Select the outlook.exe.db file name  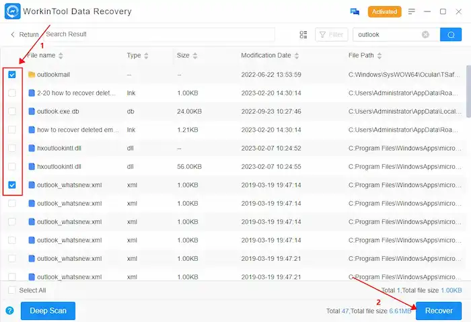point(58,112)
